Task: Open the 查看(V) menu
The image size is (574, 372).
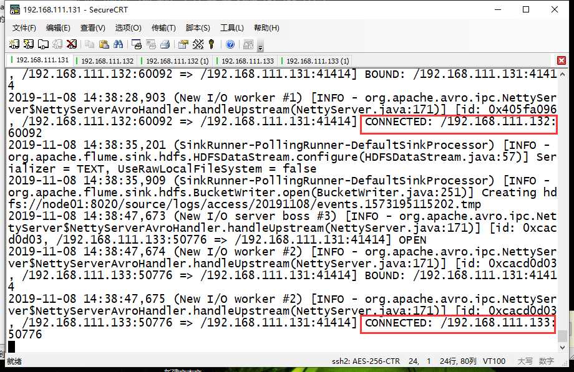Action: coord(92,28)
